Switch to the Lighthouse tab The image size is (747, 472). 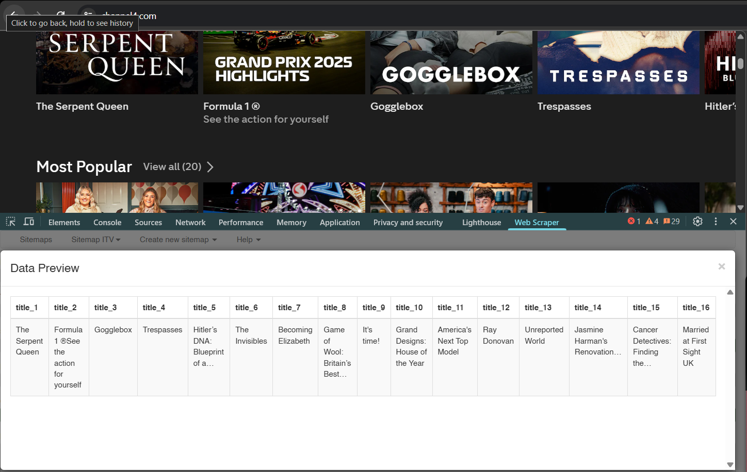481,223
